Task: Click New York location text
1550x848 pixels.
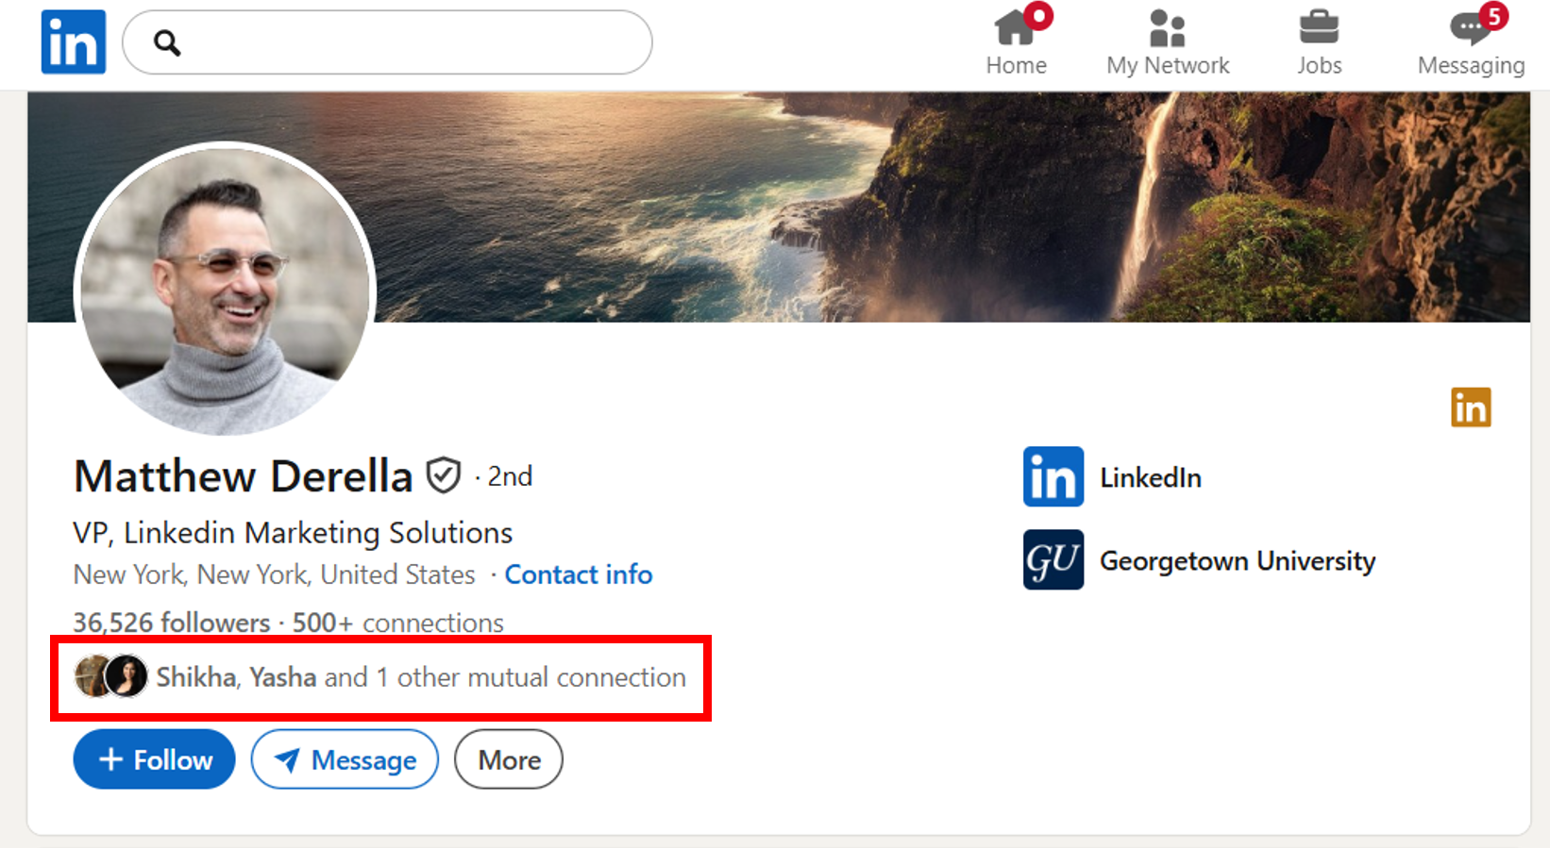Action: (x=275, y=574)
